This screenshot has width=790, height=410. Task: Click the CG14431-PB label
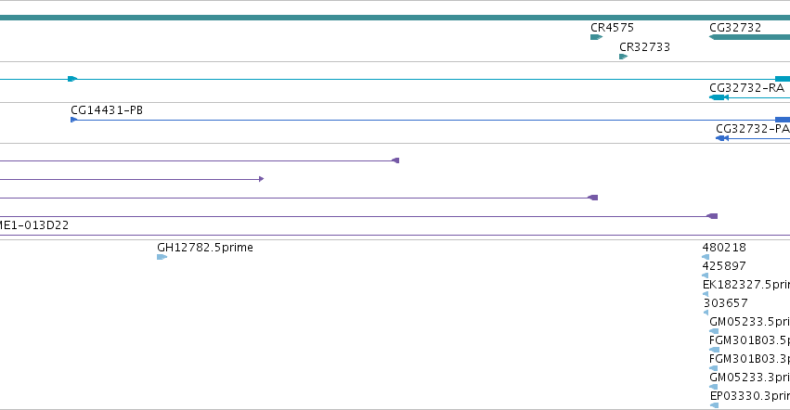(107, 110)
